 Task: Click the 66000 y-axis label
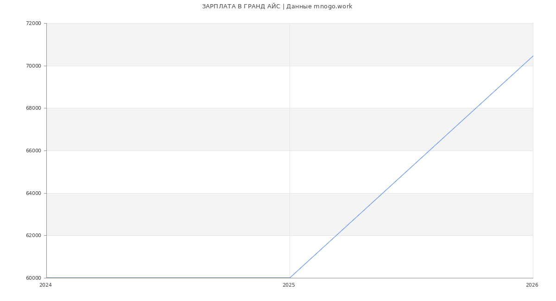[33, 150]
